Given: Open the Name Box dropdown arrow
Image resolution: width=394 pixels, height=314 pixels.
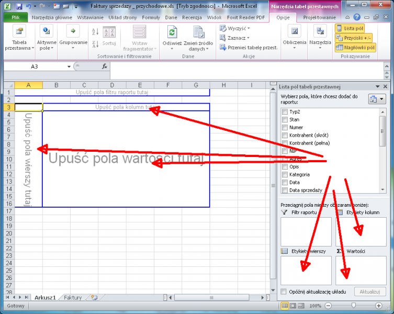Looking at the screenshot, I should [x=69, y=66].
